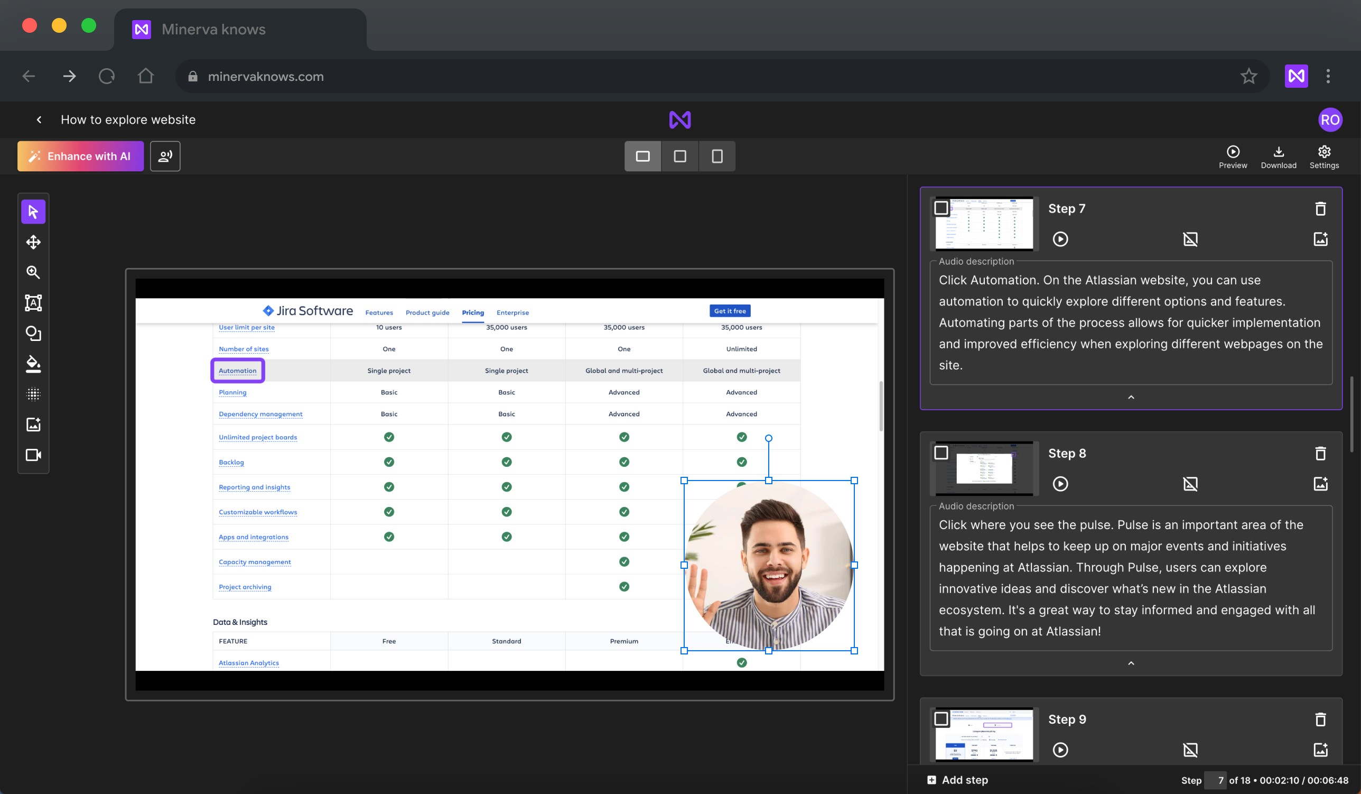Delete Step 8 with trash icon
Viewport: 1361px width, 794px height.
pos(1320,453)
